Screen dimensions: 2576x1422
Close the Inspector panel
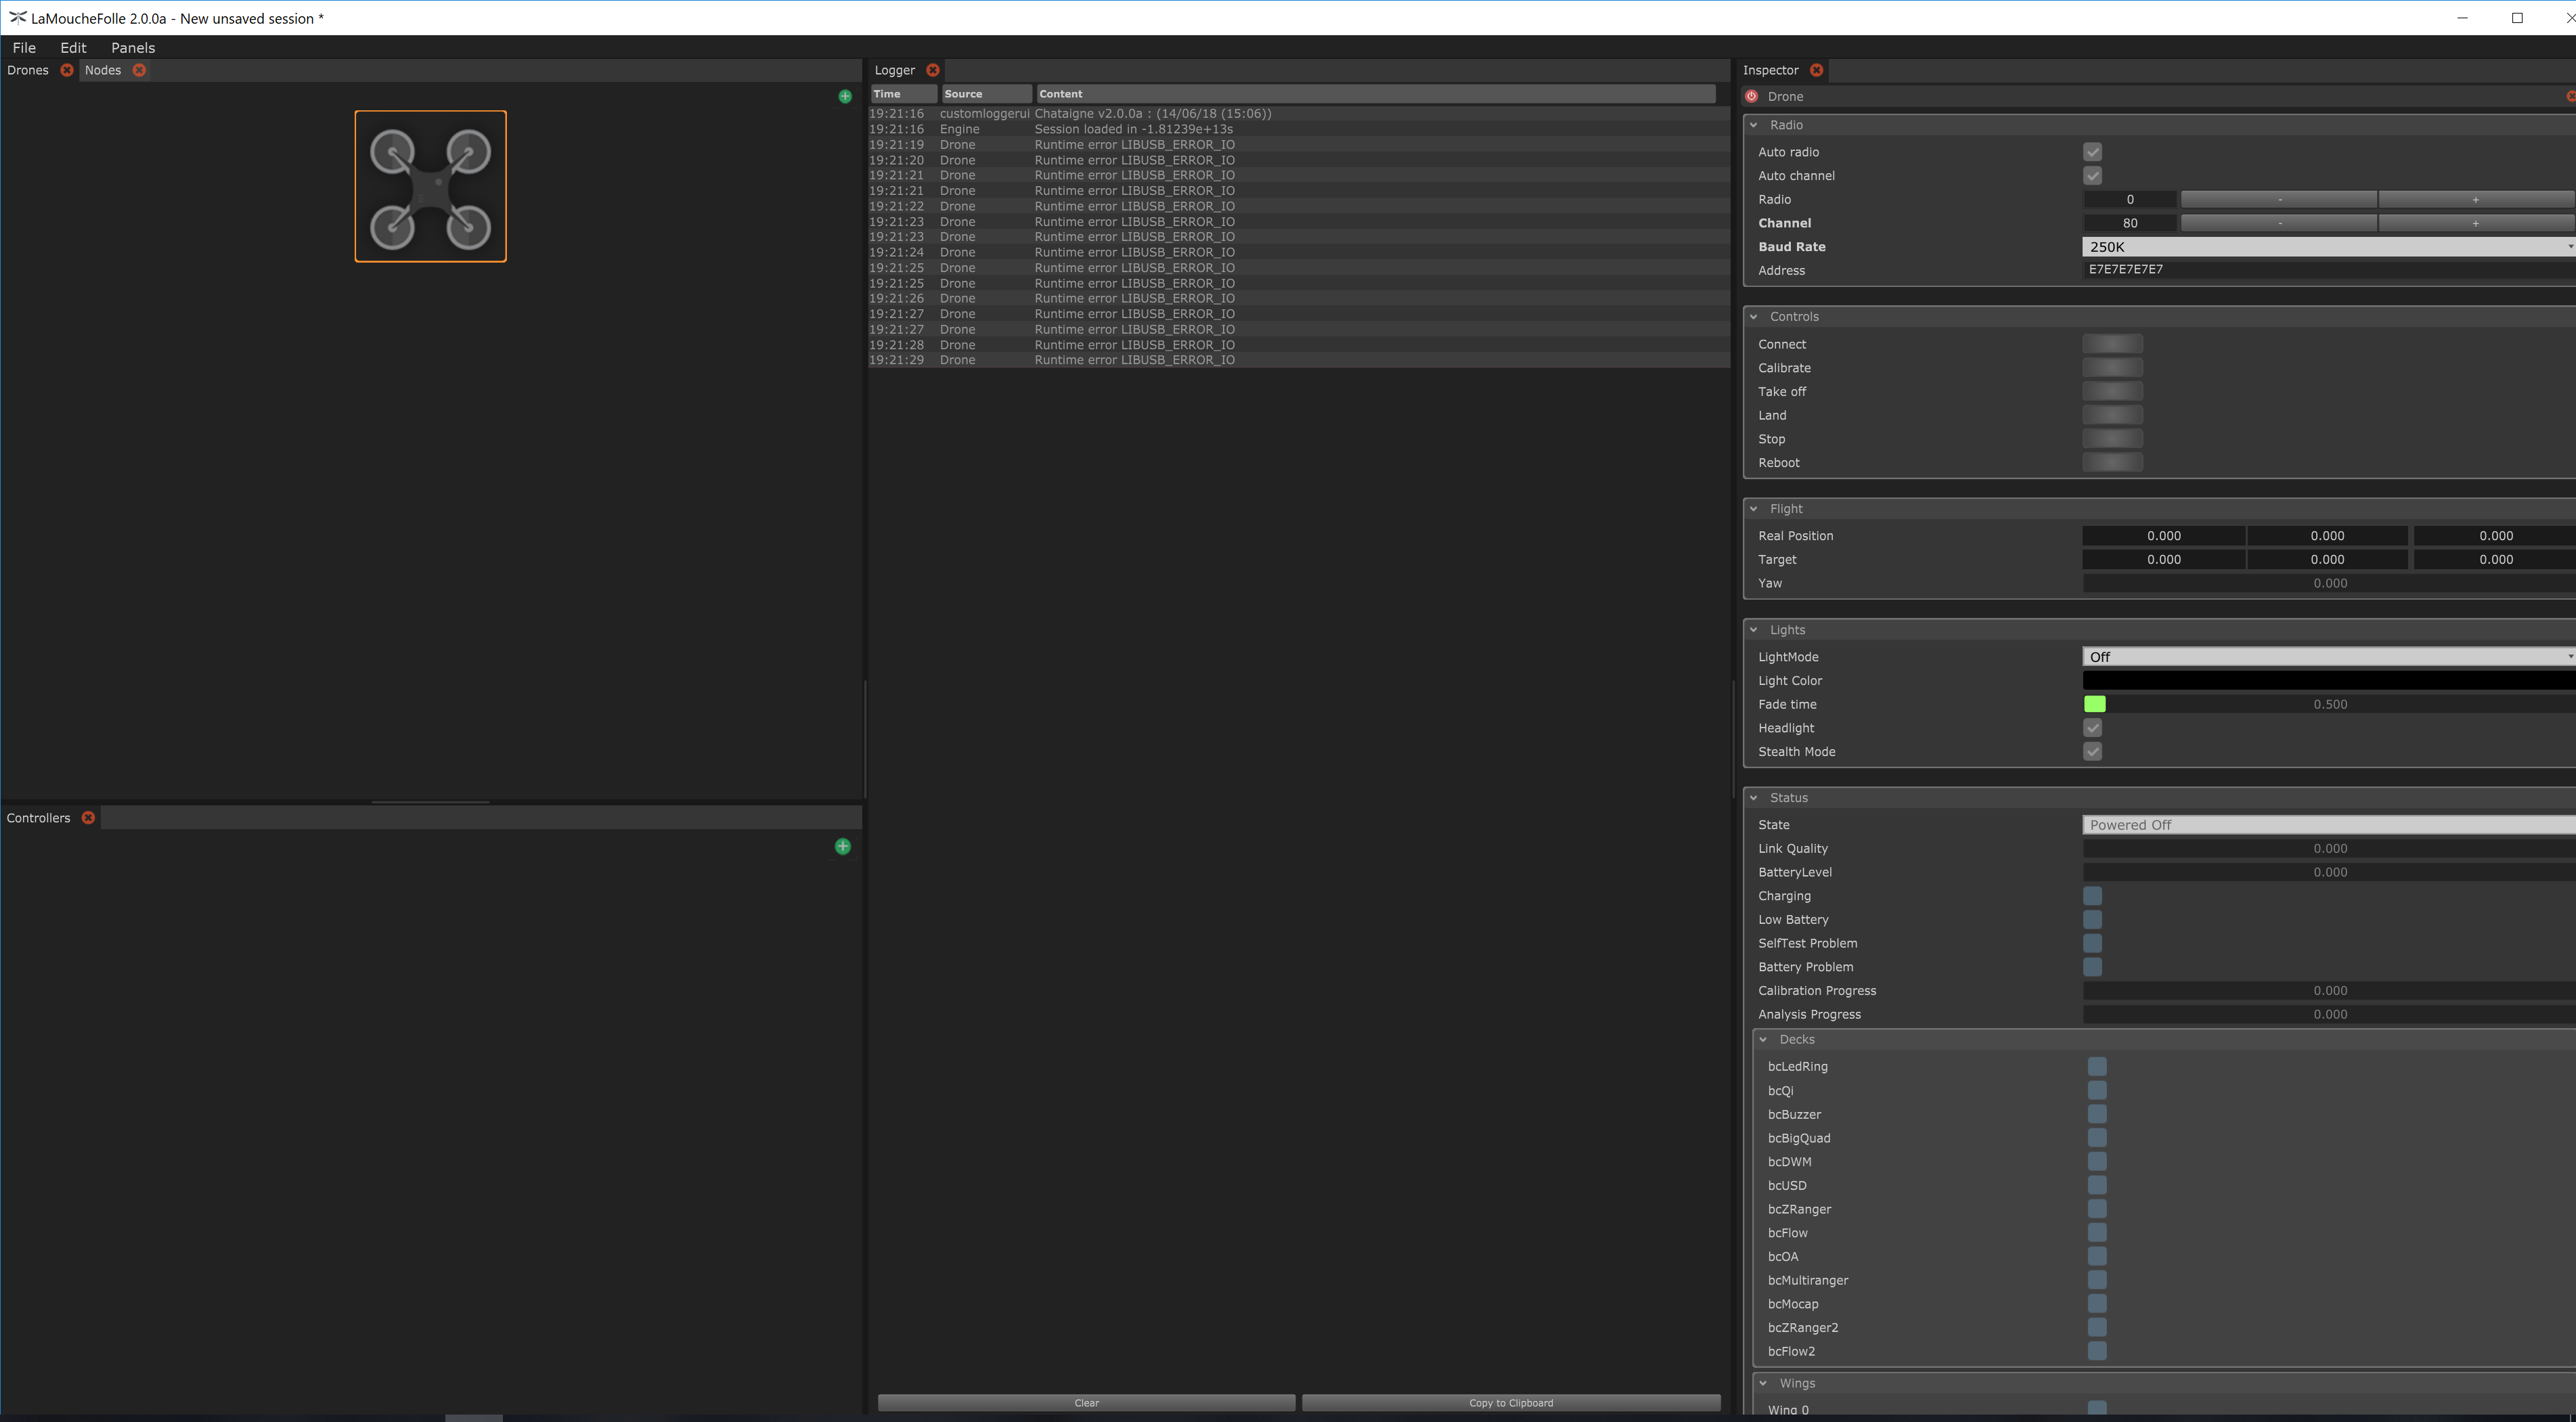tap(1816, 70)
